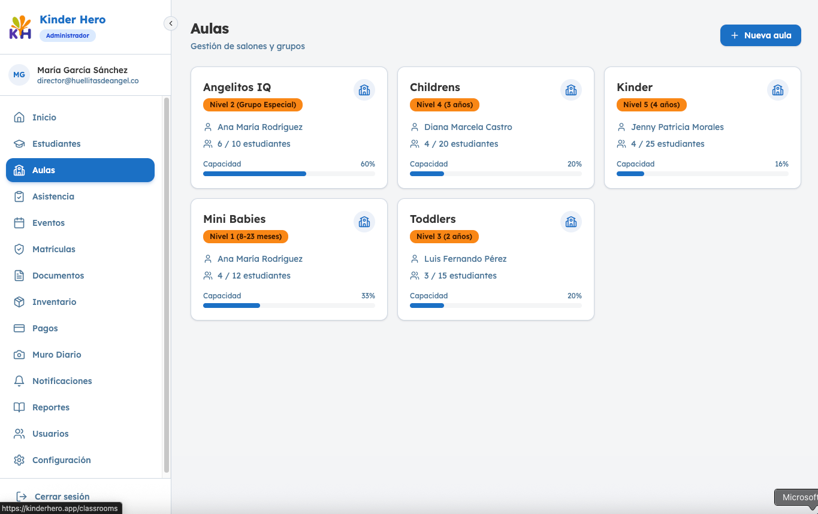818x514 pixels.
Task: Open the Angelitos IQ classroom building icon
Action: coord(364,90)
